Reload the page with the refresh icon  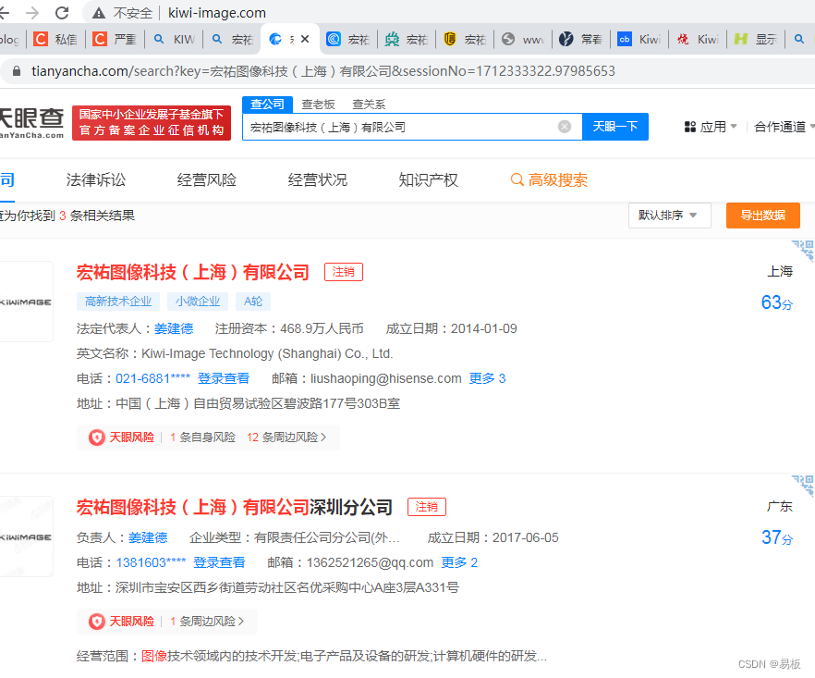[62, 13]
